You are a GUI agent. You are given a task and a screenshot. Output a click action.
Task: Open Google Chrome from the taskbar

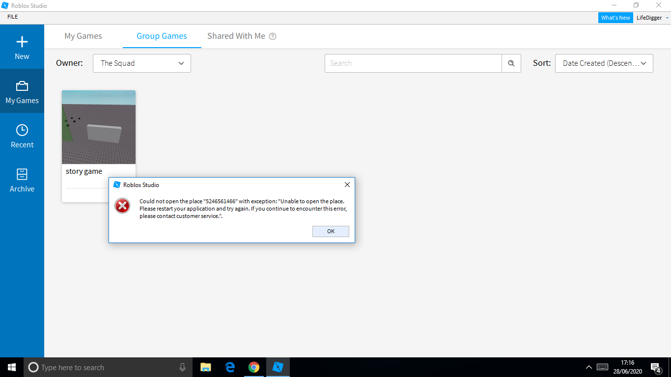(253, 367)
